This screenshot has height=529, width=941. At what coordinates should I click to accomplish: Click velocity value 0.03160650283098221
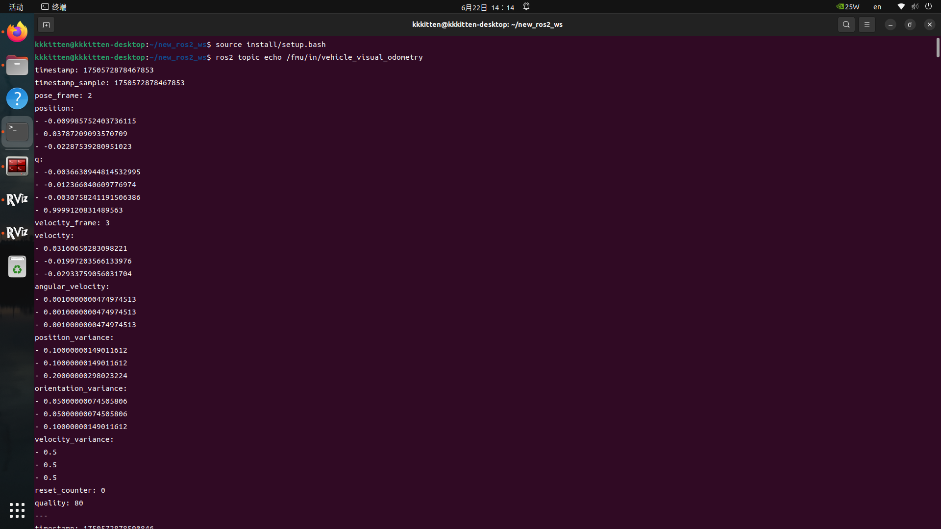pos(85,248)
